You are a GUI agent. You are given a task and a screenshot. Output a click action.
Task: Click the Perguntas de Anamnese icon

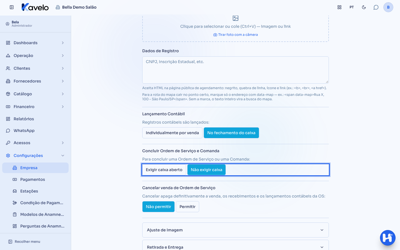point(15,226)
